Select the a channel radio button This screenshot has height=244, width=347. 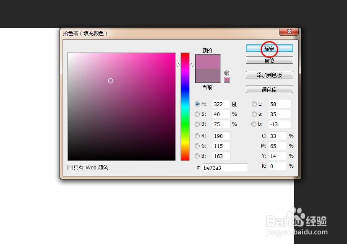254,114
